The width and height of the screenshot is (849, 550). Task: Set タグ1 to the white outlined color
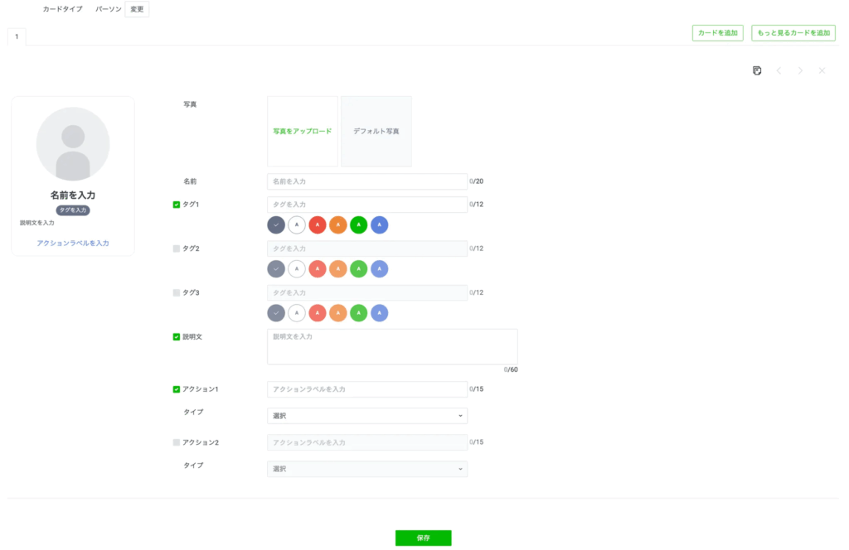[x=297, y=224]
